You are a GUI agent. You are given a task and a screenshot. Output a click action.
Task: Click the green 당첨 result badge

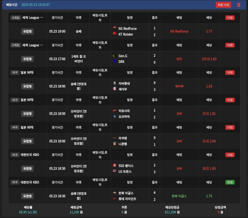point(230,182)
